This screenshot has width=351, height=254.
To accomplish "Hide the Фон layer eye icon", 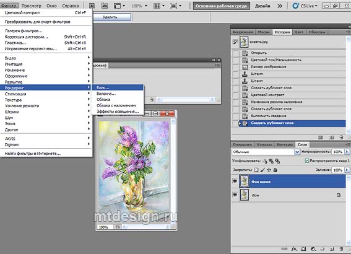I will [235, 195].
